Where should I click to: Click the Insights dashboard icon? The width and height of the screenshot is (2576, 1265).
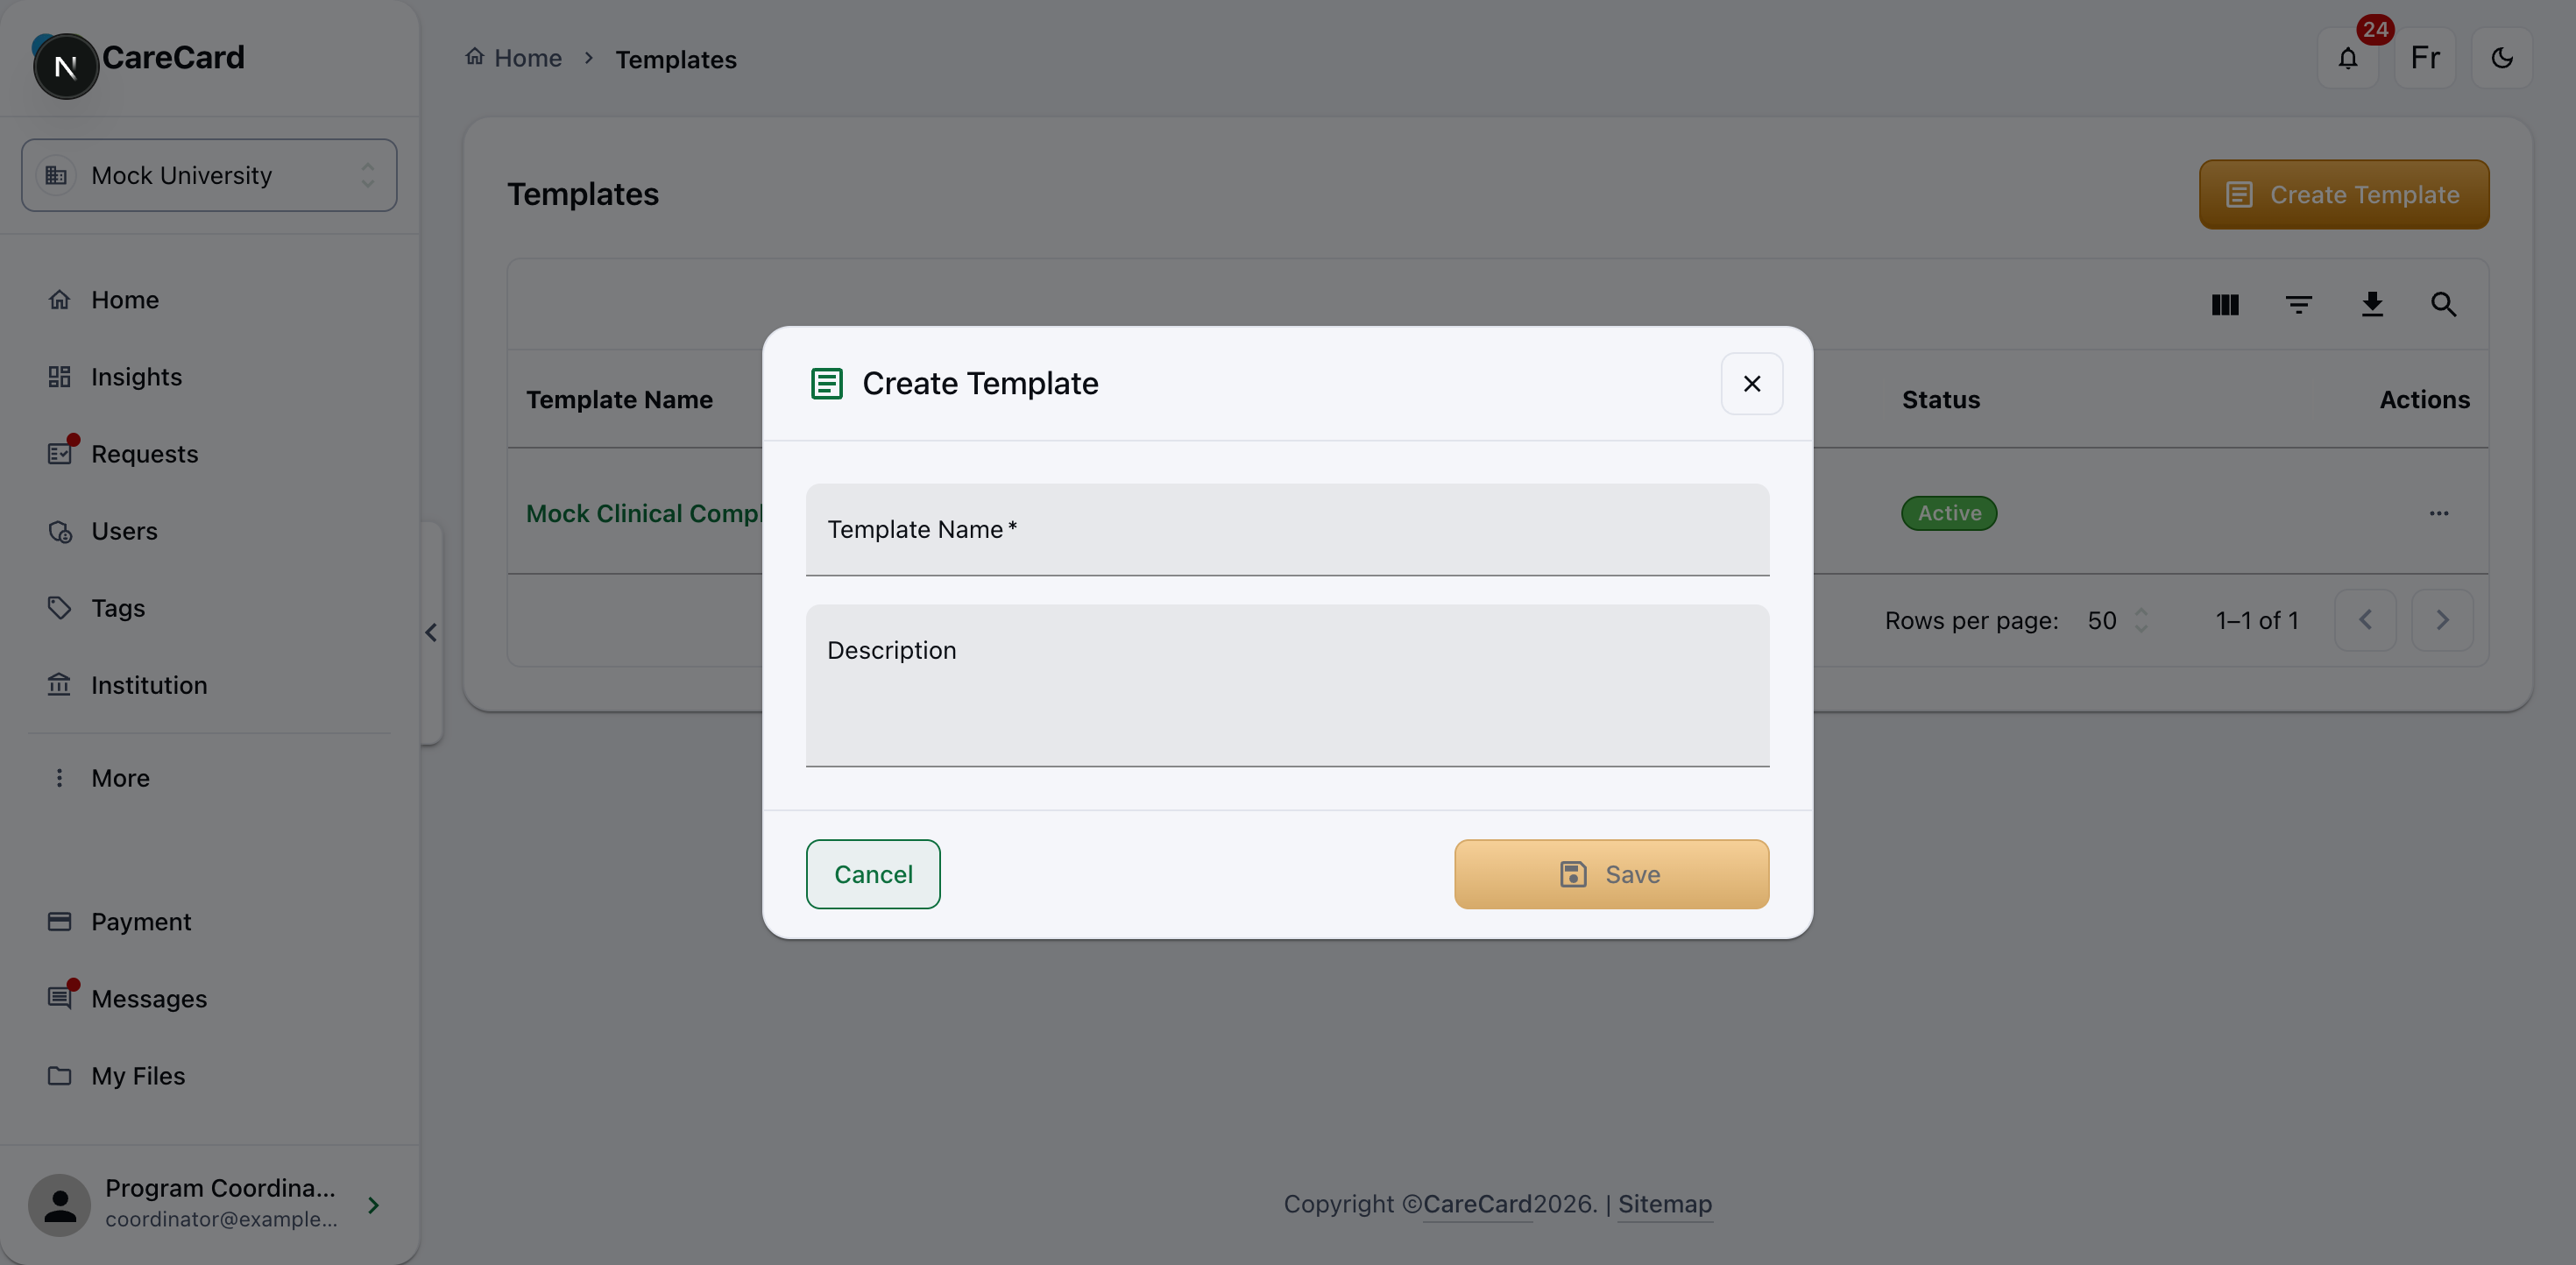click(59, 377)
